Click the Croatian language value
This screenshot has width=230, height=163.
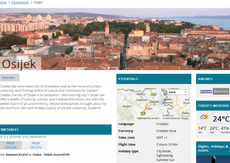(162, 124)
